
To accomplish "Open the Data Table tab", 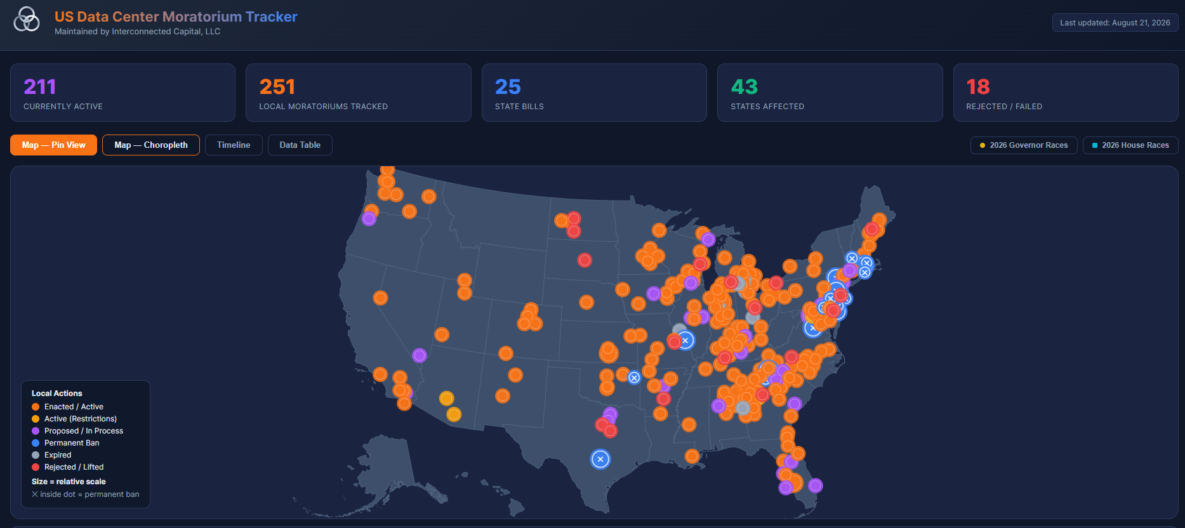I will 300,145.
